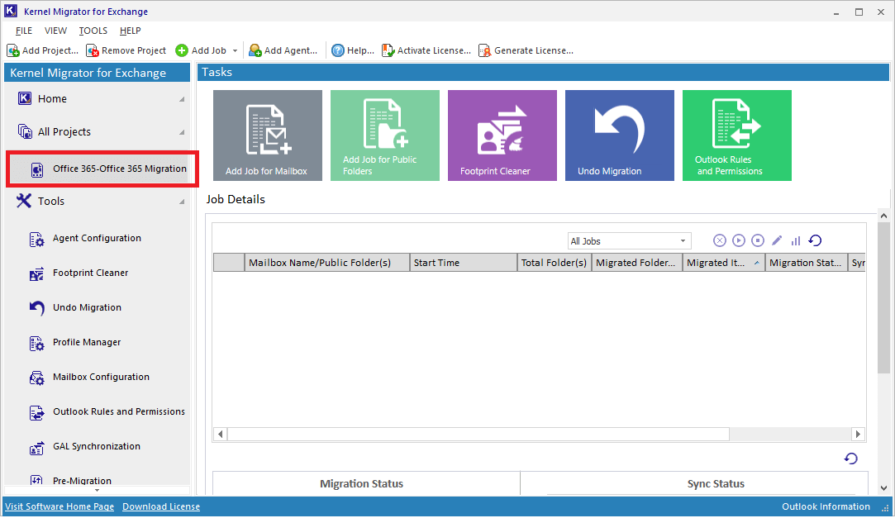Click the start job play icon
The height and width of the screenshot is (518, 895).
click(739, 240)
